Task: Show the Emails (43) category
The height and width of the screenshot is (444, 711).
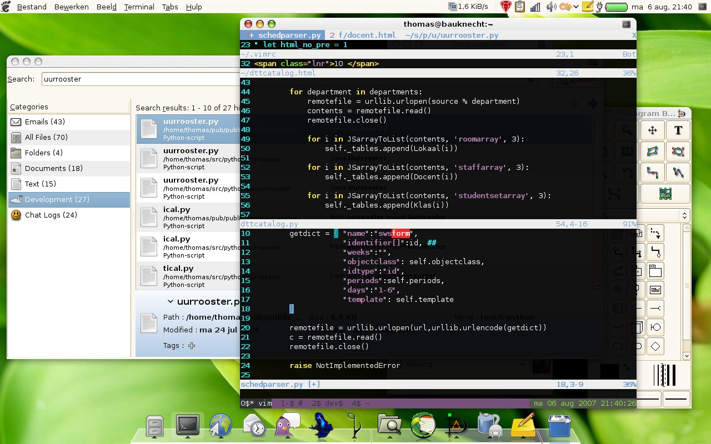Action: pos(69,122)
